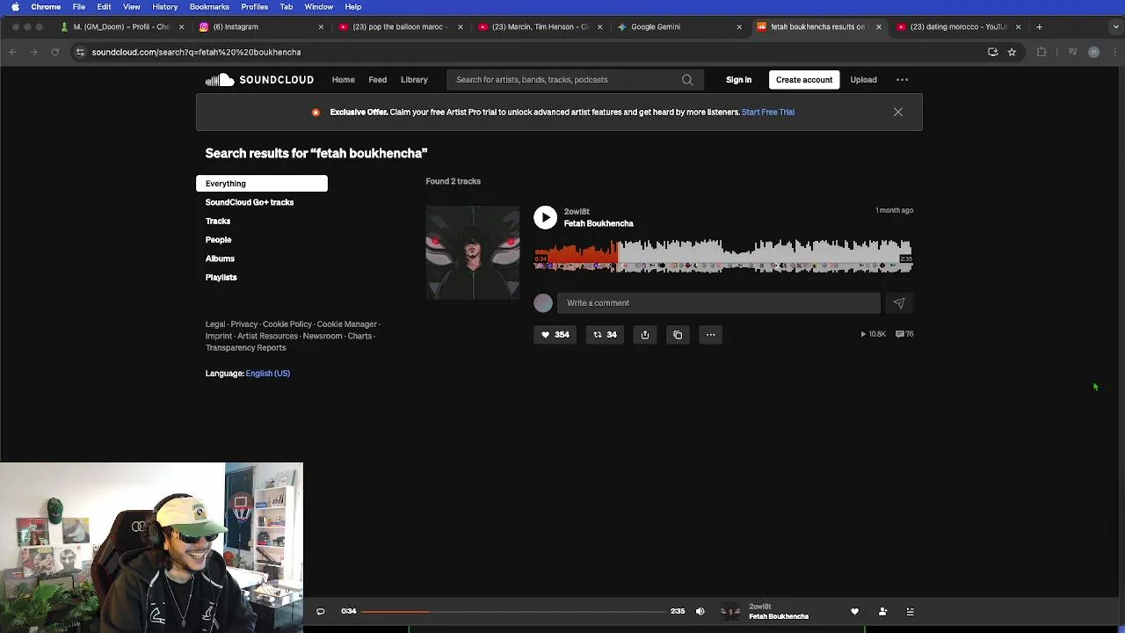1125x633 pixels.
Task: Send the comment with the arrow icon
Action: tap(899, 303)
